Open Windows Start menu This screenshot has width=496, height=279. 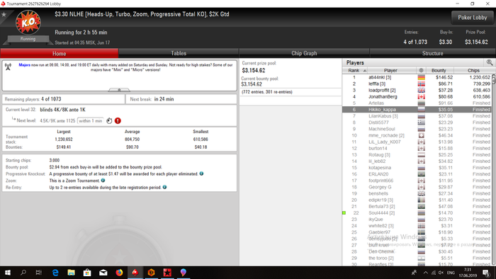tap(8, 273)
